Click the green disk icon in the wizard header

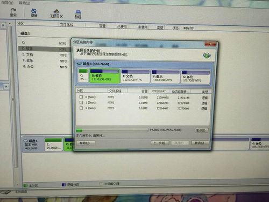pyautogui.click(x=207, y=55)
